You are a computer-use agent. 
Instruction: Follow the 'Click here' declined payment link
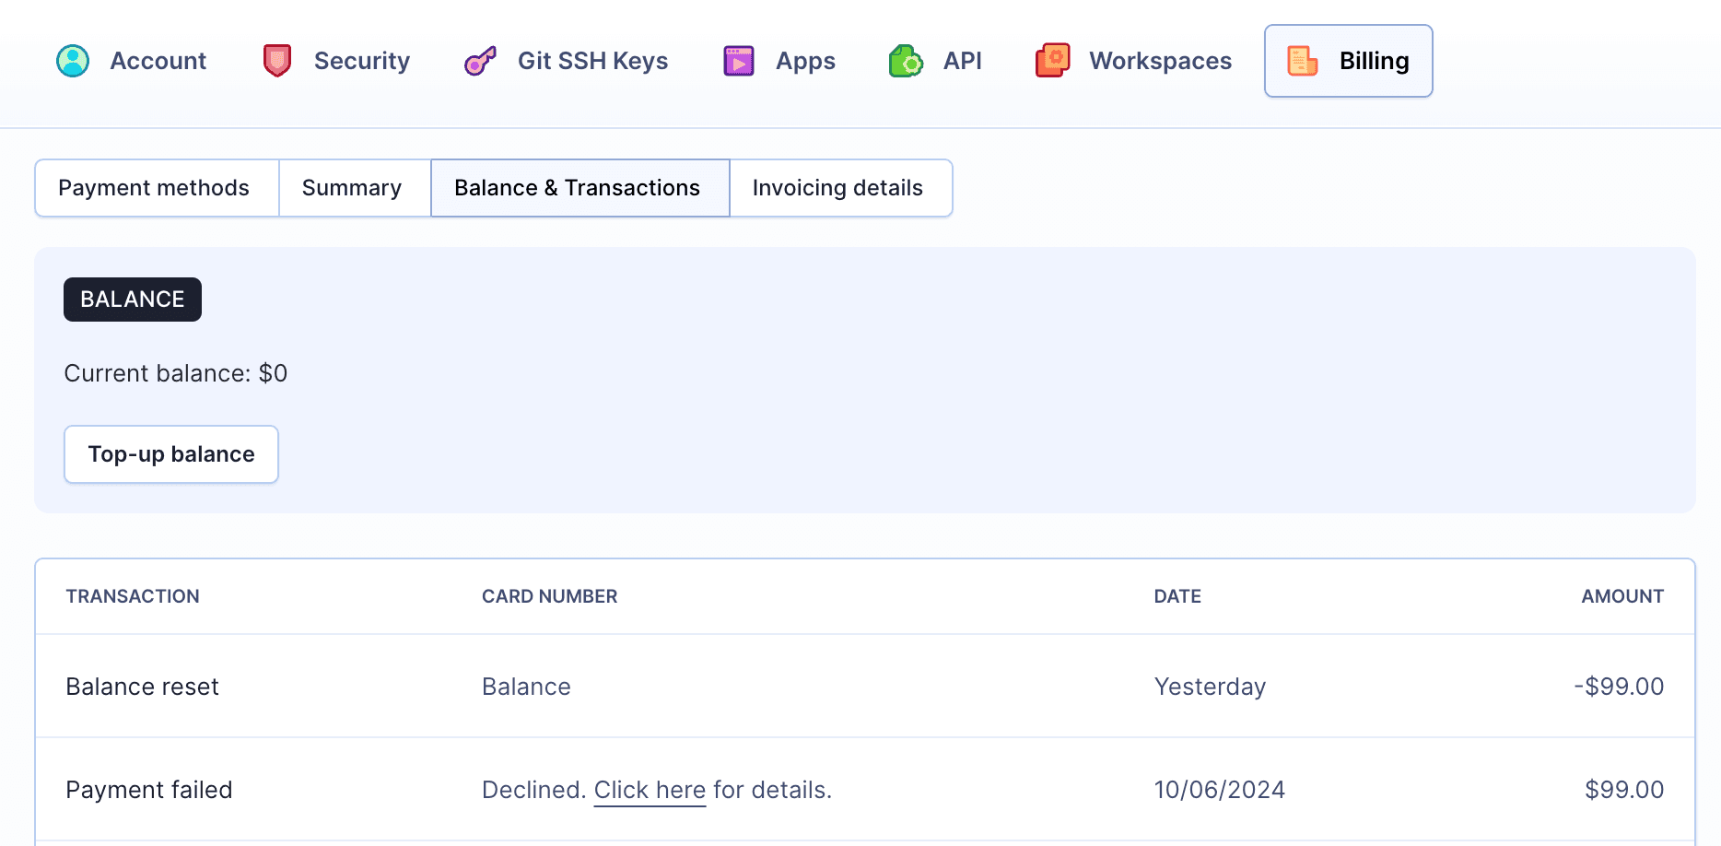(x=650, y=790)
